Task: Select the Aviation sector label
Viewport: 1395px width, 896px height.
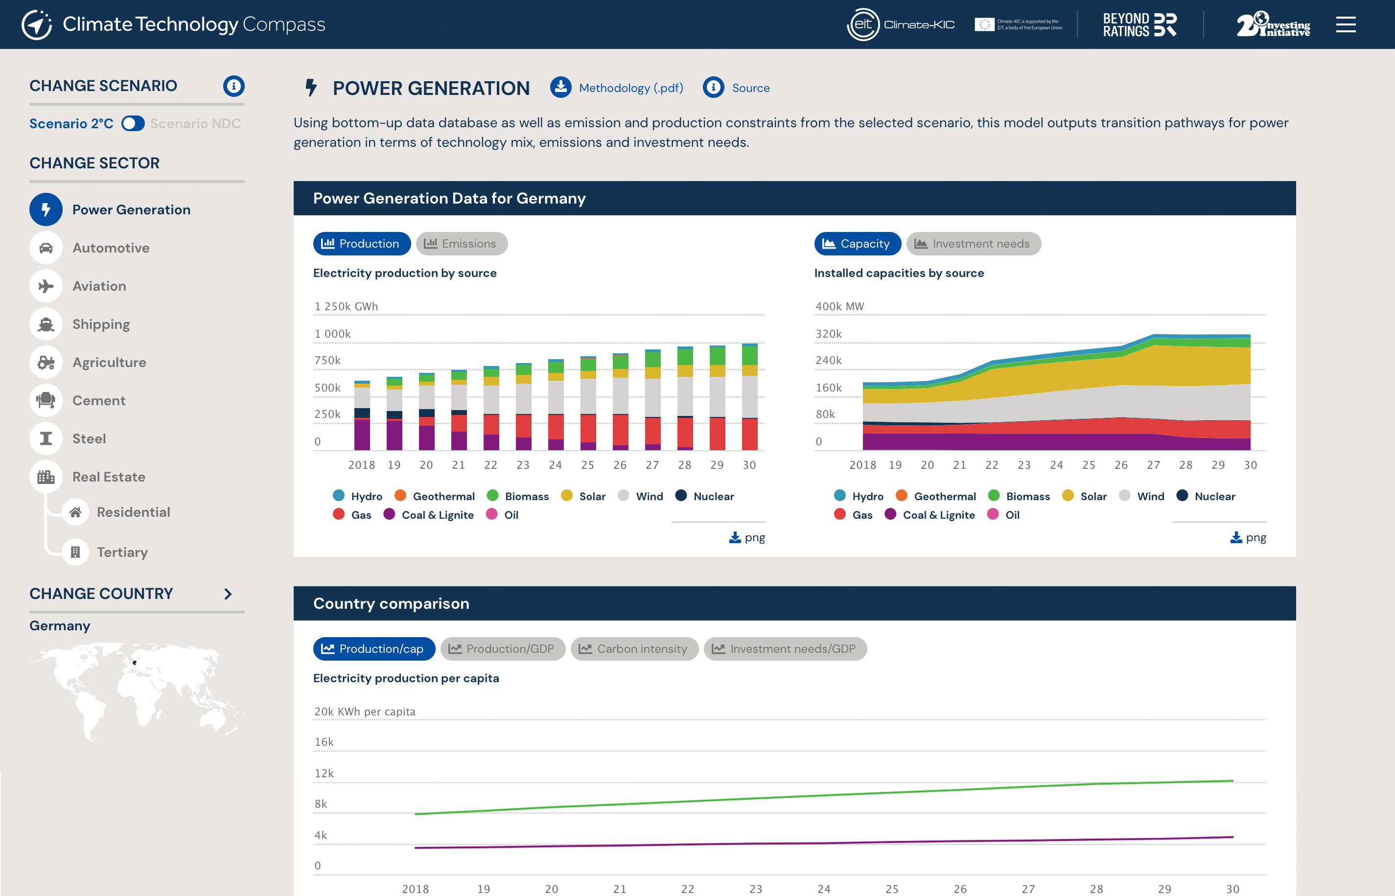Action: point(99,286)
